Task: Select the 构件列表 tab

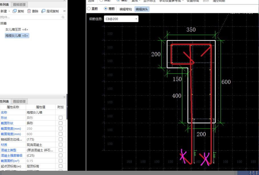Action: [5, 5]
